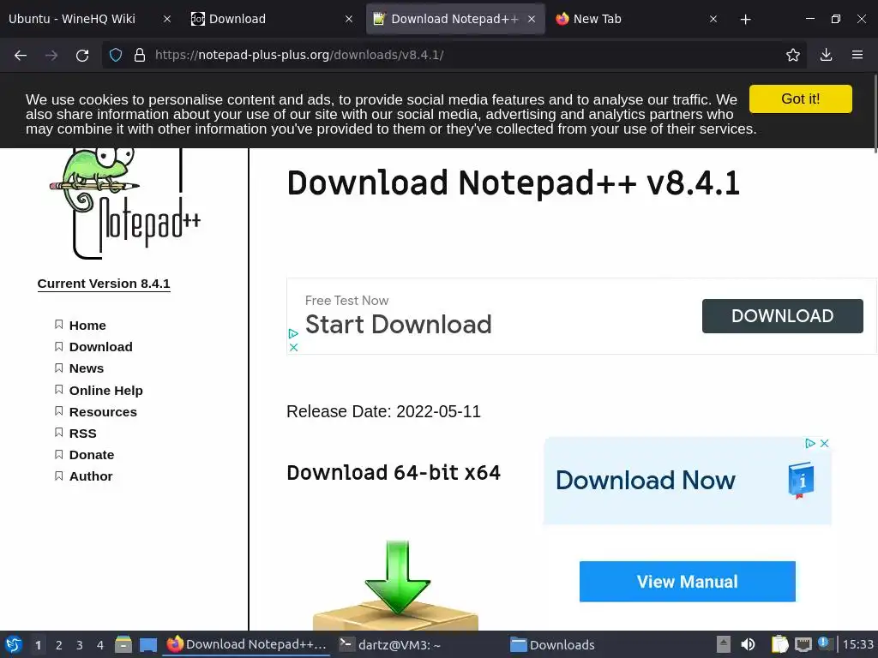Click the dark DOWNLOAD ad button
The height and width of the screenshot is (658, 878).
point(782,316)
